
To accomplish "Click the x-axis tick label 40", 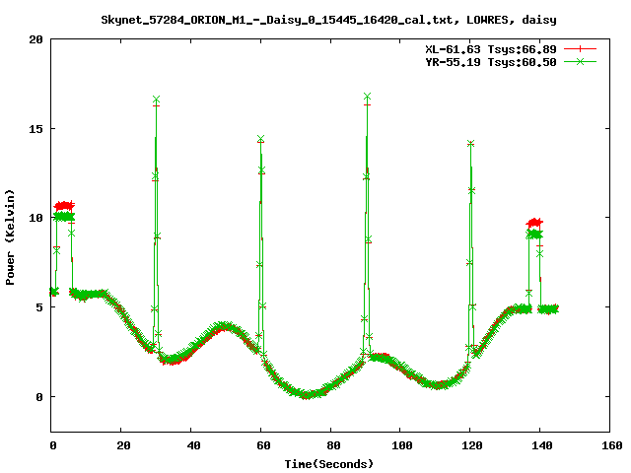I will tap(194, 445).
